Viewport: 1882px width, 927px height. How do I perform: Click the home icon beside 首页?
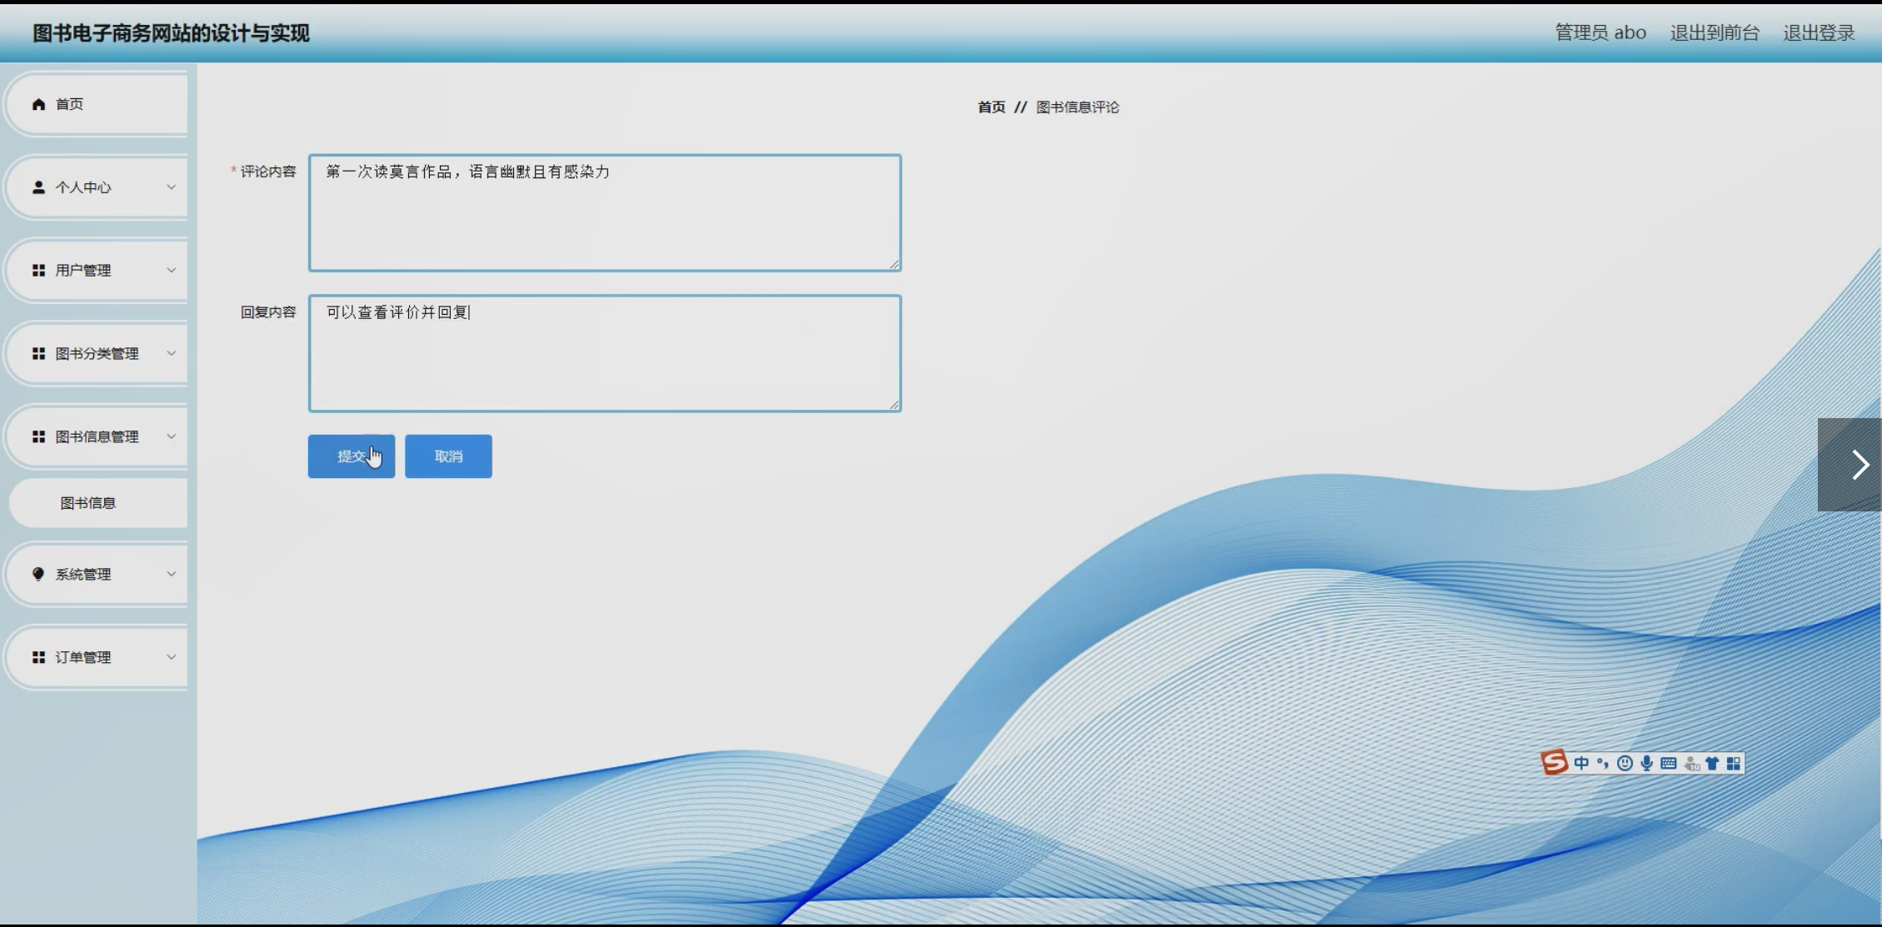[38, 104]
